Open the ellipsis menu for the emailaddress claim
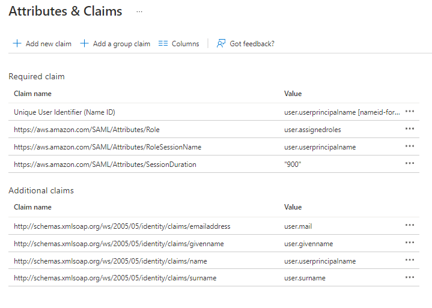 pyautogui.click(x=410, y=226)
